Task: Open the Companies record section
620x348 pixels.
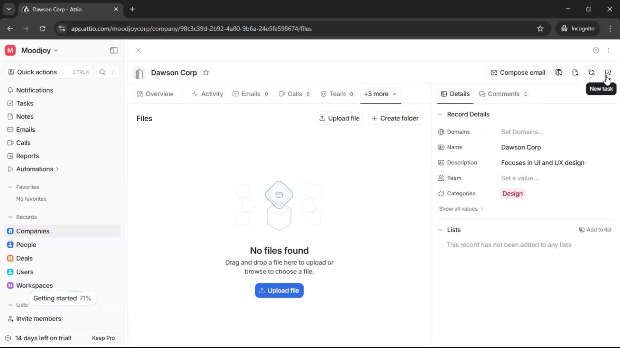Action: coord(32,231)
